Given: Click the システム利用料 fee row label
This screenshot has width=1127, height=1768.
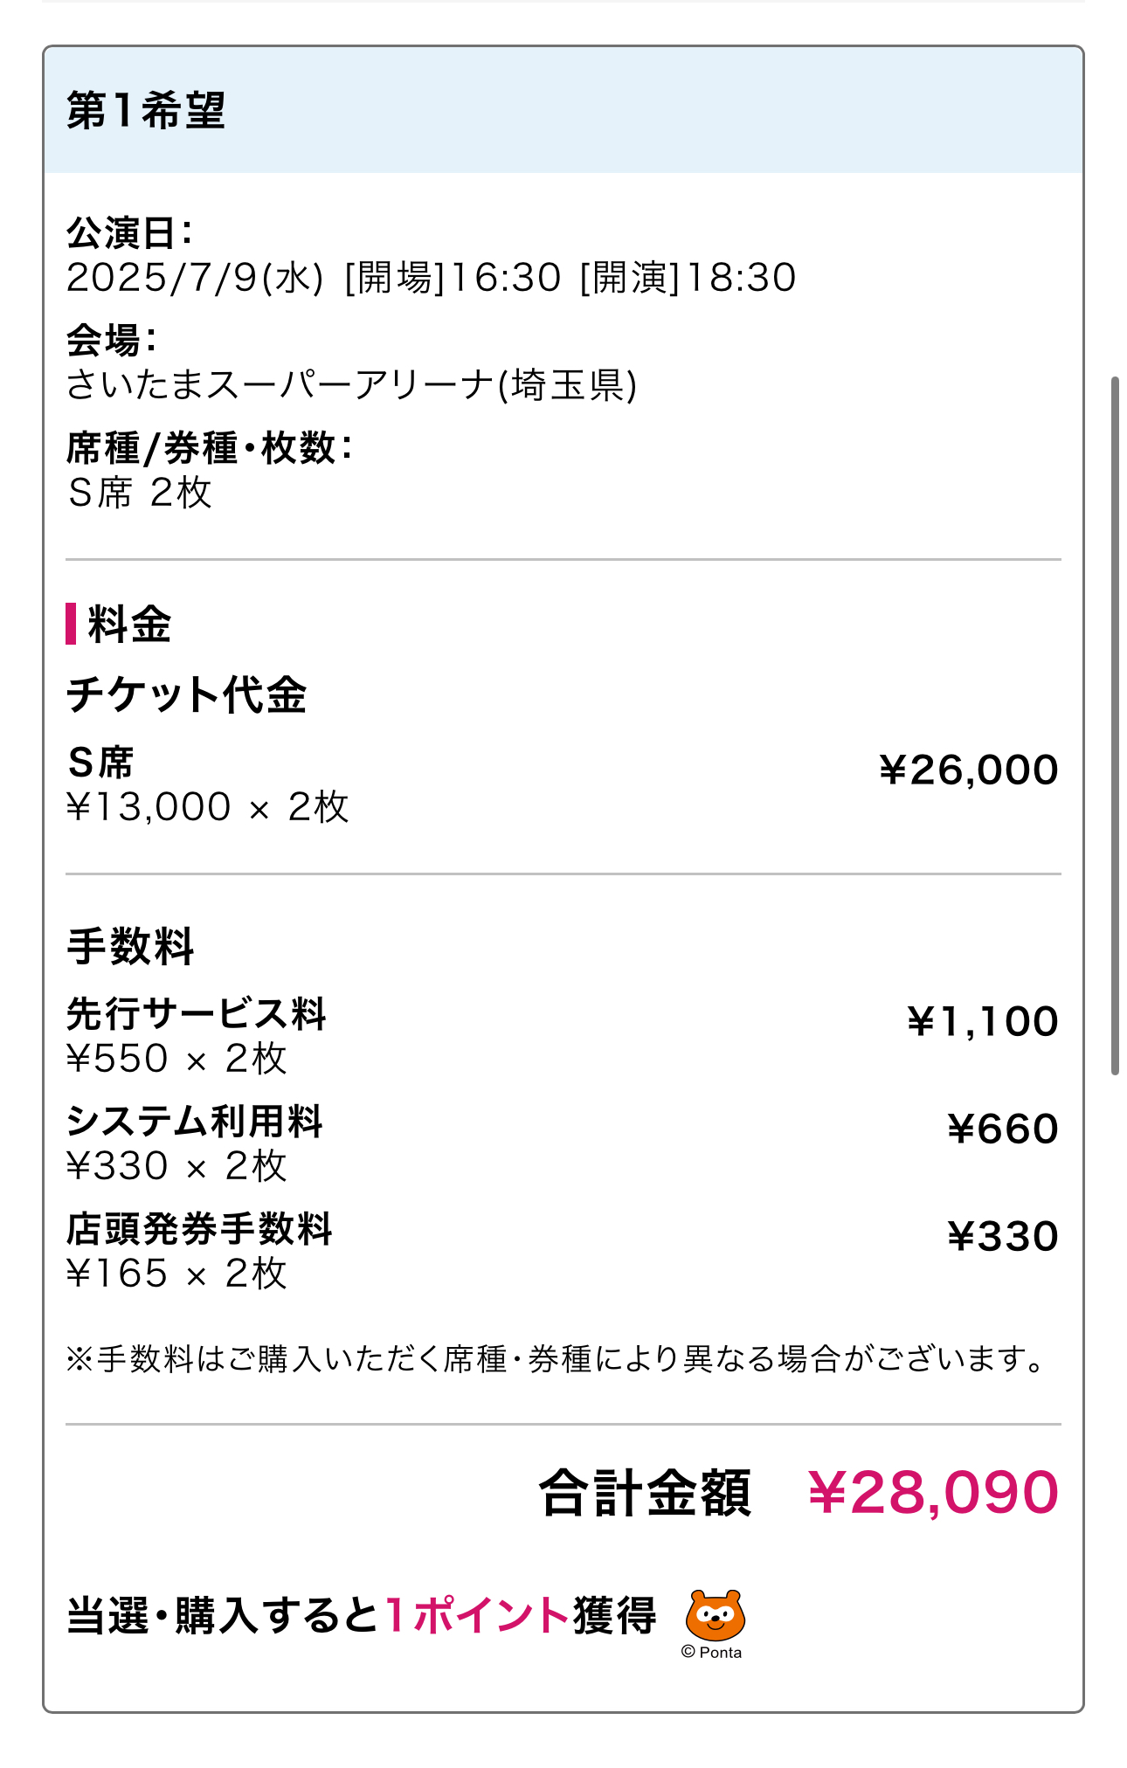Looking at the screenshot, I should tap(195, 1122).
